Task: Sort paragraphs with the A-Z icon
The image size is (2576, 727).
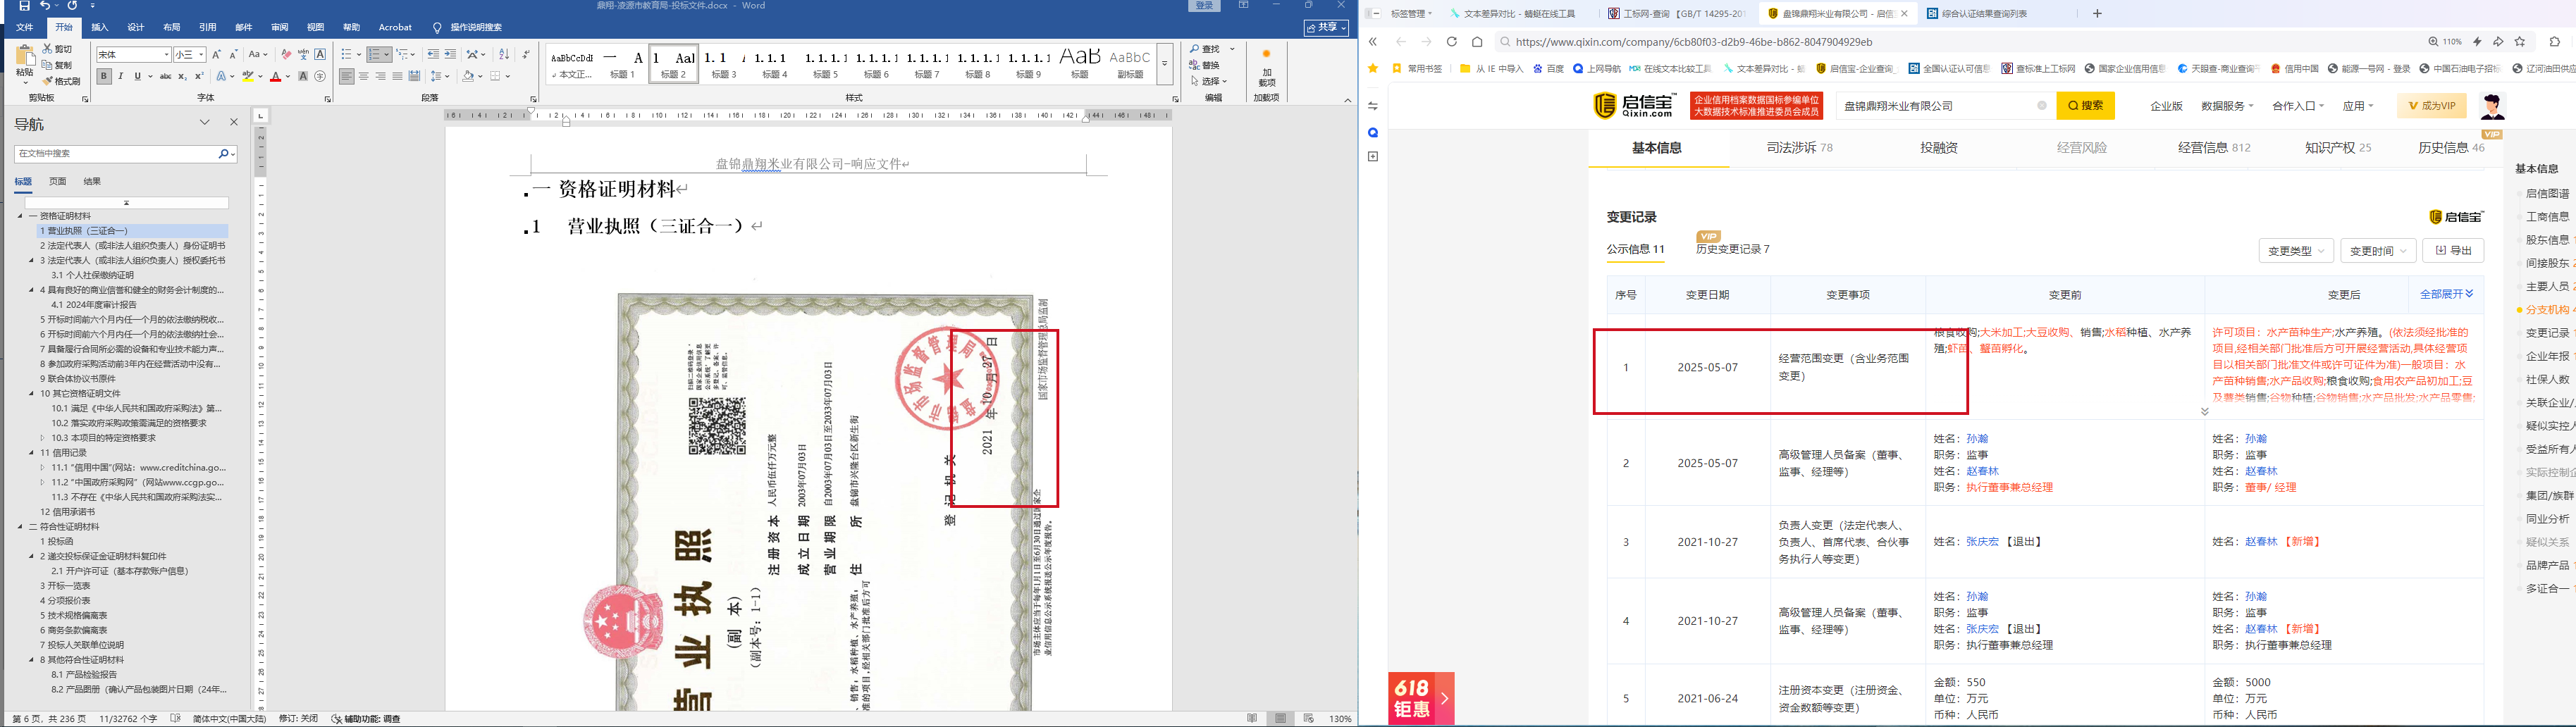Action: coord(504,54)
